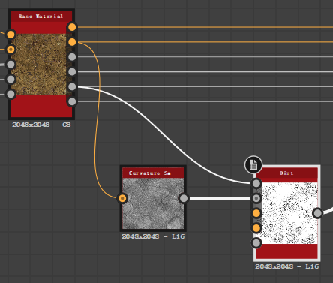333x283 pixels.
Task: Select the Dirt node title bar
Action: tap(287, 173)
